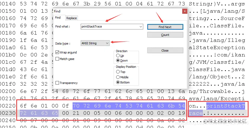Click offset 00200 in the hex view
Screen dimensions: 251x128
[8, 91]
